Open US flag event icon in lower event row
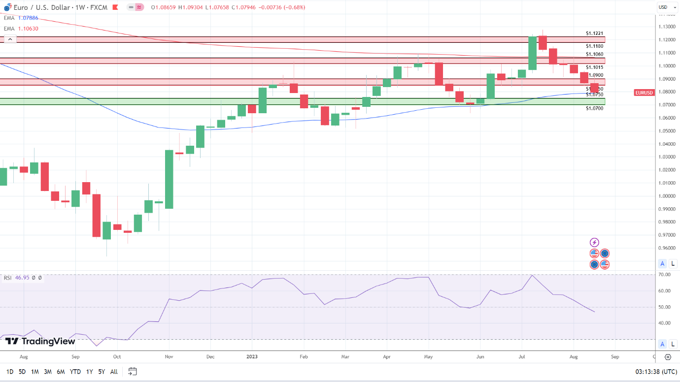The width and height of the screenshot is (680, 382). 605,264
